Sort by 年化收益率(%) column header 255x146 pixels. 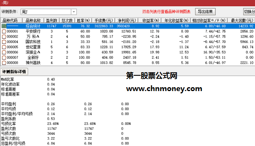pos(176,20)
